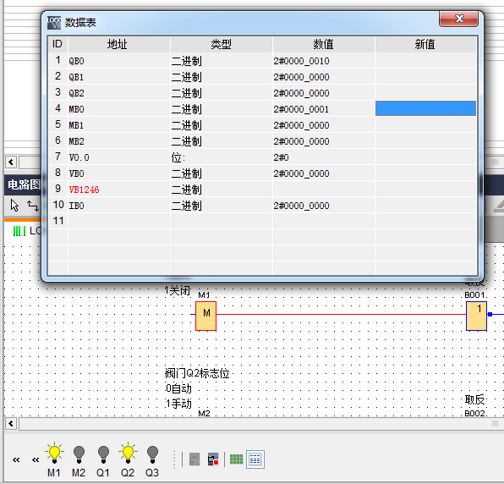Click the 数据表 title bar icon
The width and height of the screenshot is (504, 484).
click(x=53, y=23)
